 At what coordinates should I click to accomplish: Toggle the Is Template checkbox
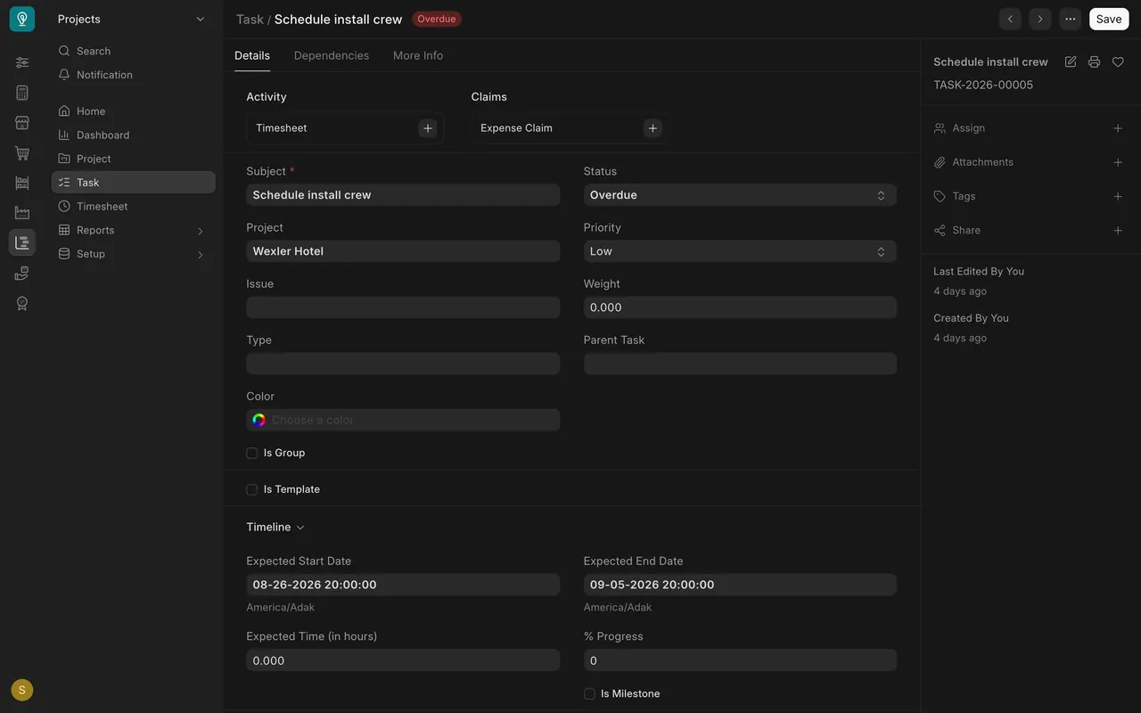point(251,489)
